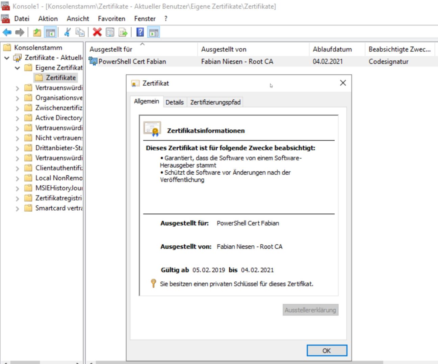
Task: Select the Active Directory tree folder
Action: pos(59,118)
